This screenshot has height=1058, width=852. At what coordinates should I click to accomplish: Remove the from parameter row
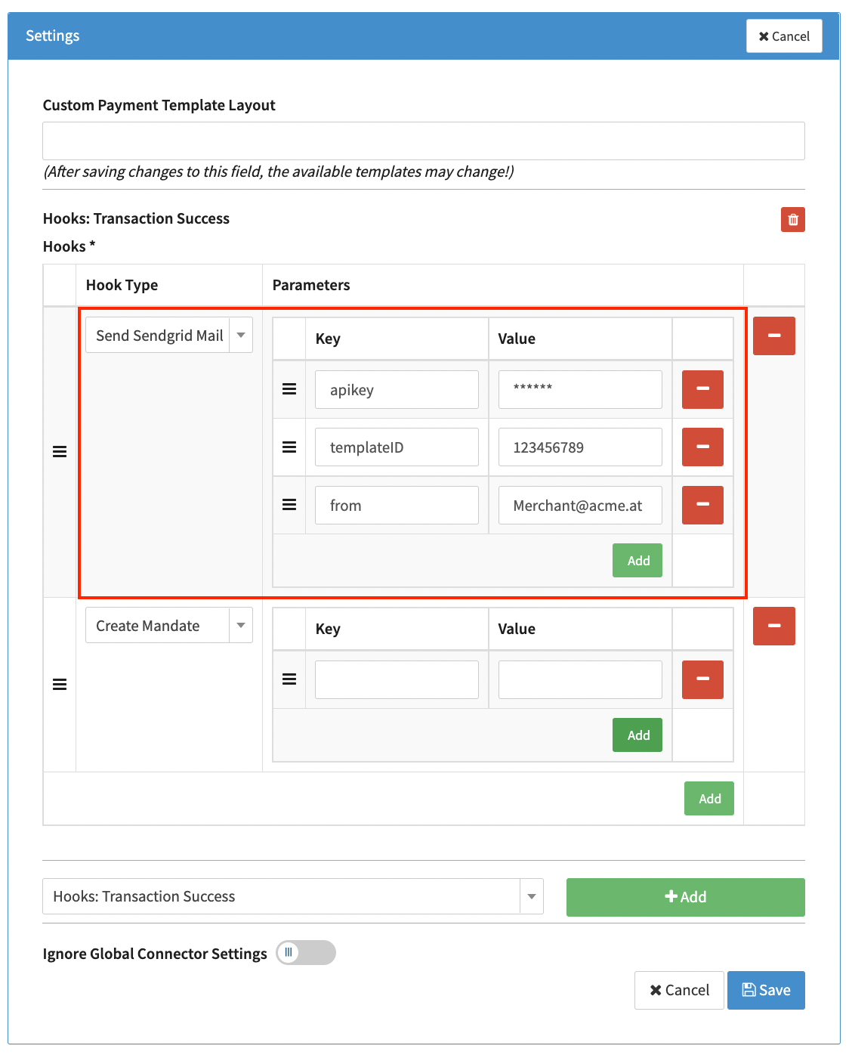tap(702, 505)
